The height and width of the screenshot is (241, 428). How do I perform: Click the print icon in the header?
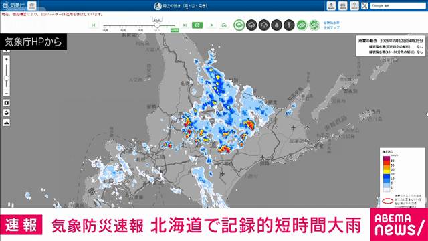tap(342, 6)
